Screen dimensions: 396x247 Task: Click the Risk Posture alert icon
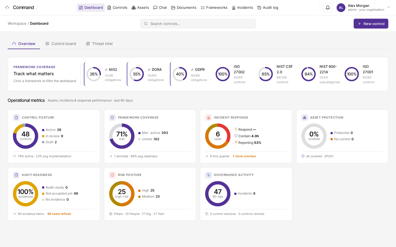point(112,175)
